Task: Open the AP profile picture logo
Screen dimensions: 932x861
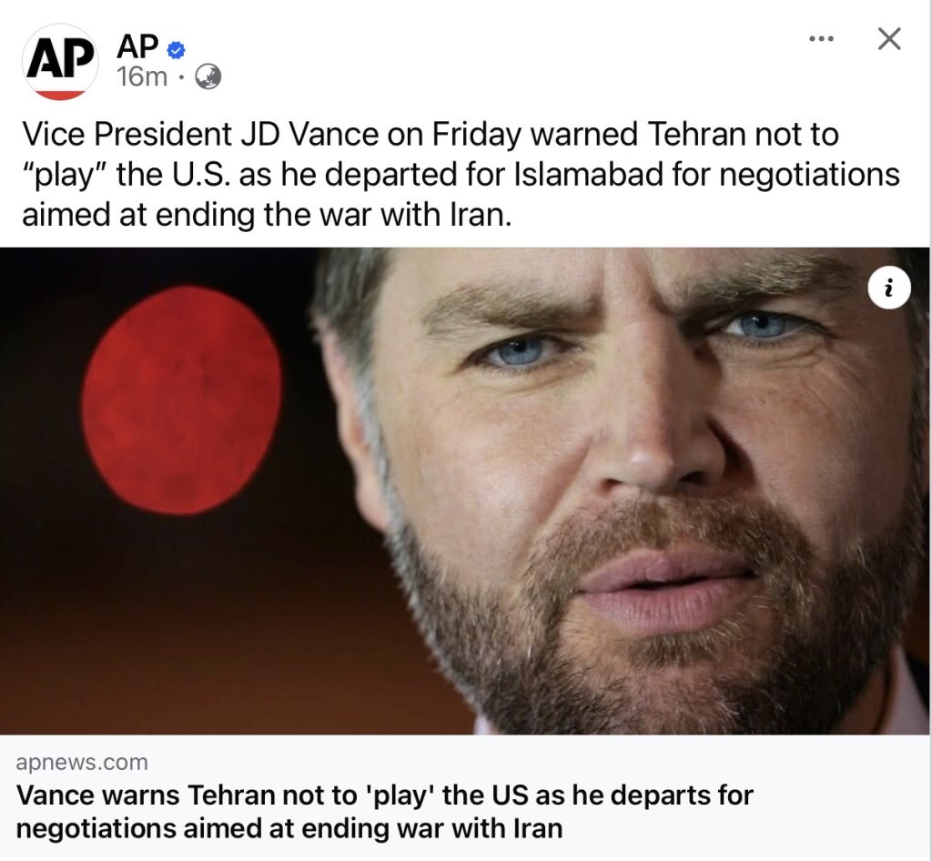Action: pos(60,62)
